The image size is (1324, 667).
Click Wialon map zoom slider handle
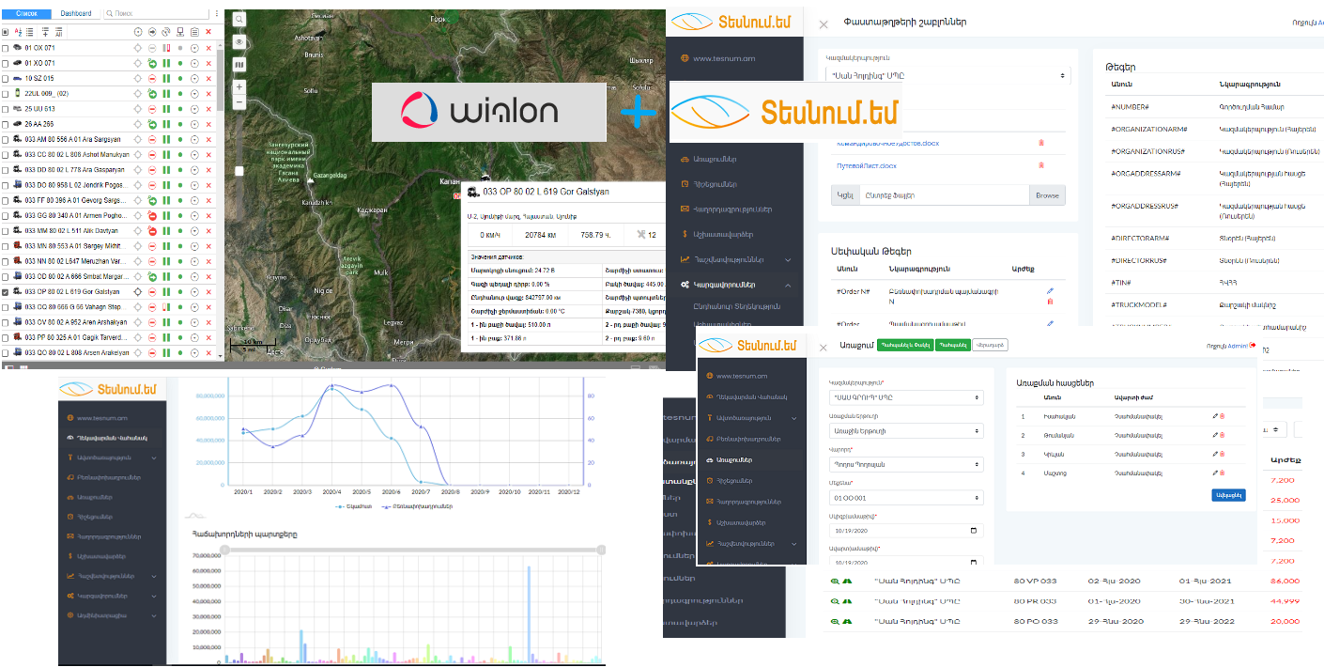click(239, 171)
